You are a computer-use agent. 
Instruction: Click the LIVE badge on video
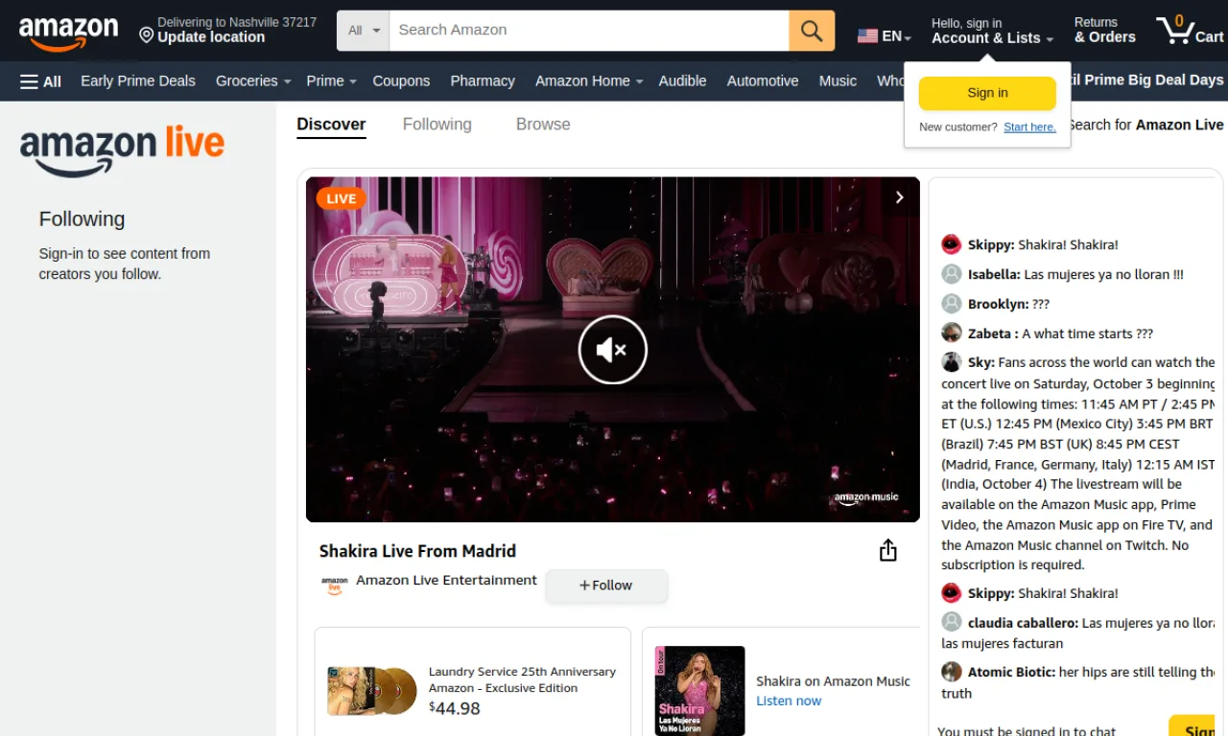click(x=341, y=199)
